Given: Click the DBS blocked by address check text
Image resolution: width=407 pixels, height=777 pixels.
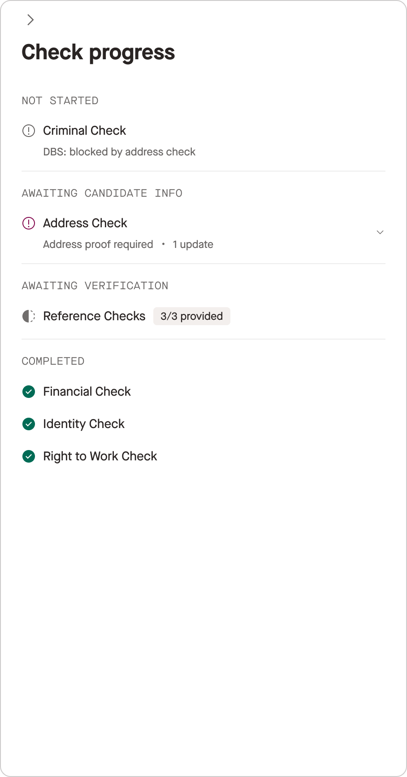Looking at the screenshot, I should pos(119,152).
